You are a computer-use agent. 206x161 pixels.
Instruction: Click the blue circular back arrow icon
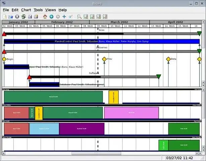[51, 17]
